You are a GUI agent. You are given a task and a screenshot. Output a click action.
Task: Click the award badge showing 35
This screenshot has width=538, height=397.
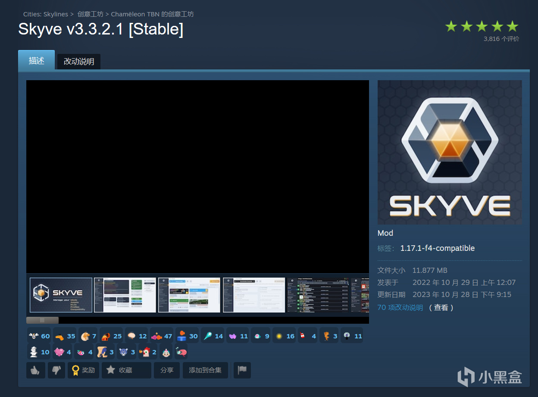click(65, 336)
